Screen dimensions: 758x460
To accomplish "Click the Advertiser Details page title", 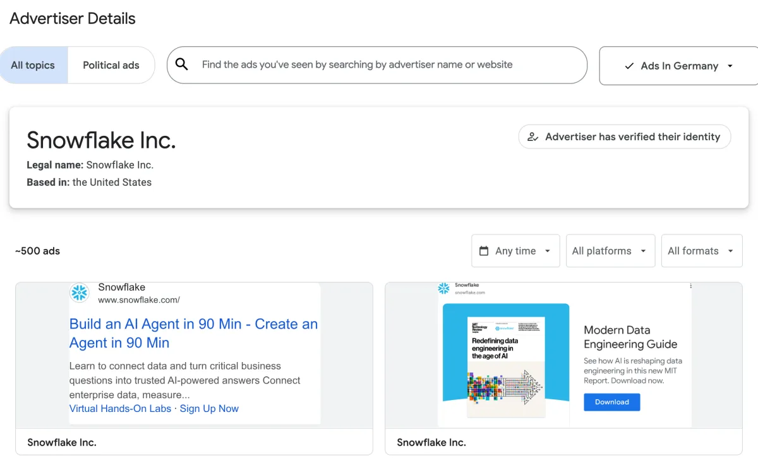I will (73, 18).
